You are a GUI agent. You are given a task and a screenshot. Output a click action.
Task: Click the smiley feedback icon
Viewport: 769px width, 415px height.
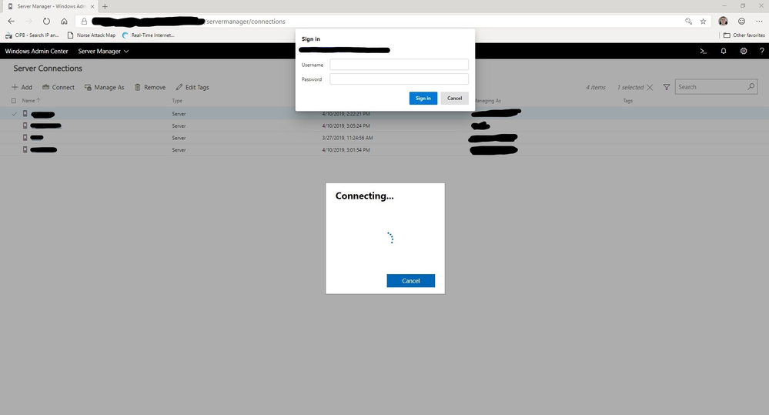tap(741, 21)
